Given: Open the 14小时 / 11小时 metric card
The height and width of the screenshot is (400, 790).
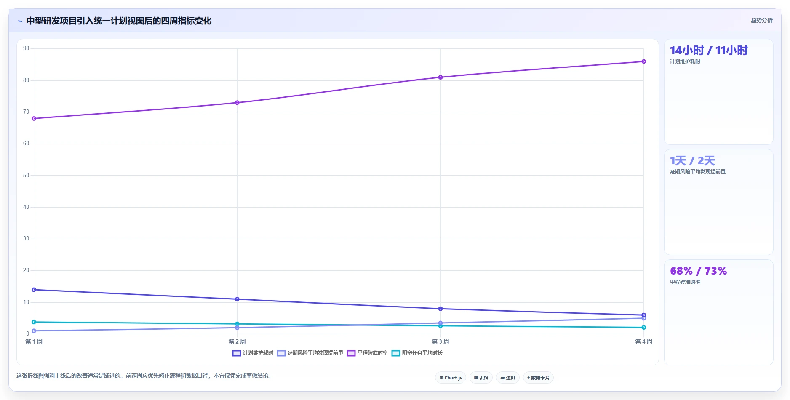Looking at the screenshot, I should (718, 92).
